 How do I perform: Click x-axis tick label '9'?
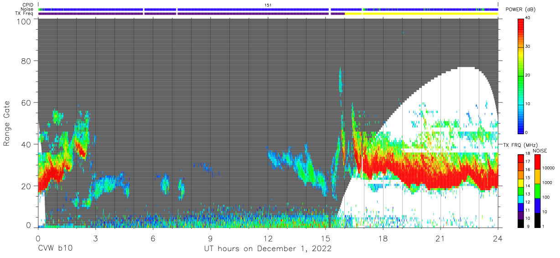(210, 238)
